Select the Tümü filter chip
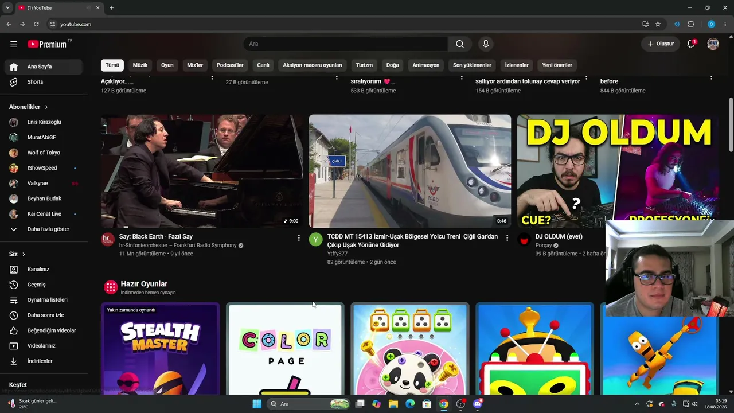734x413 pixels. (x=112, y=65)
